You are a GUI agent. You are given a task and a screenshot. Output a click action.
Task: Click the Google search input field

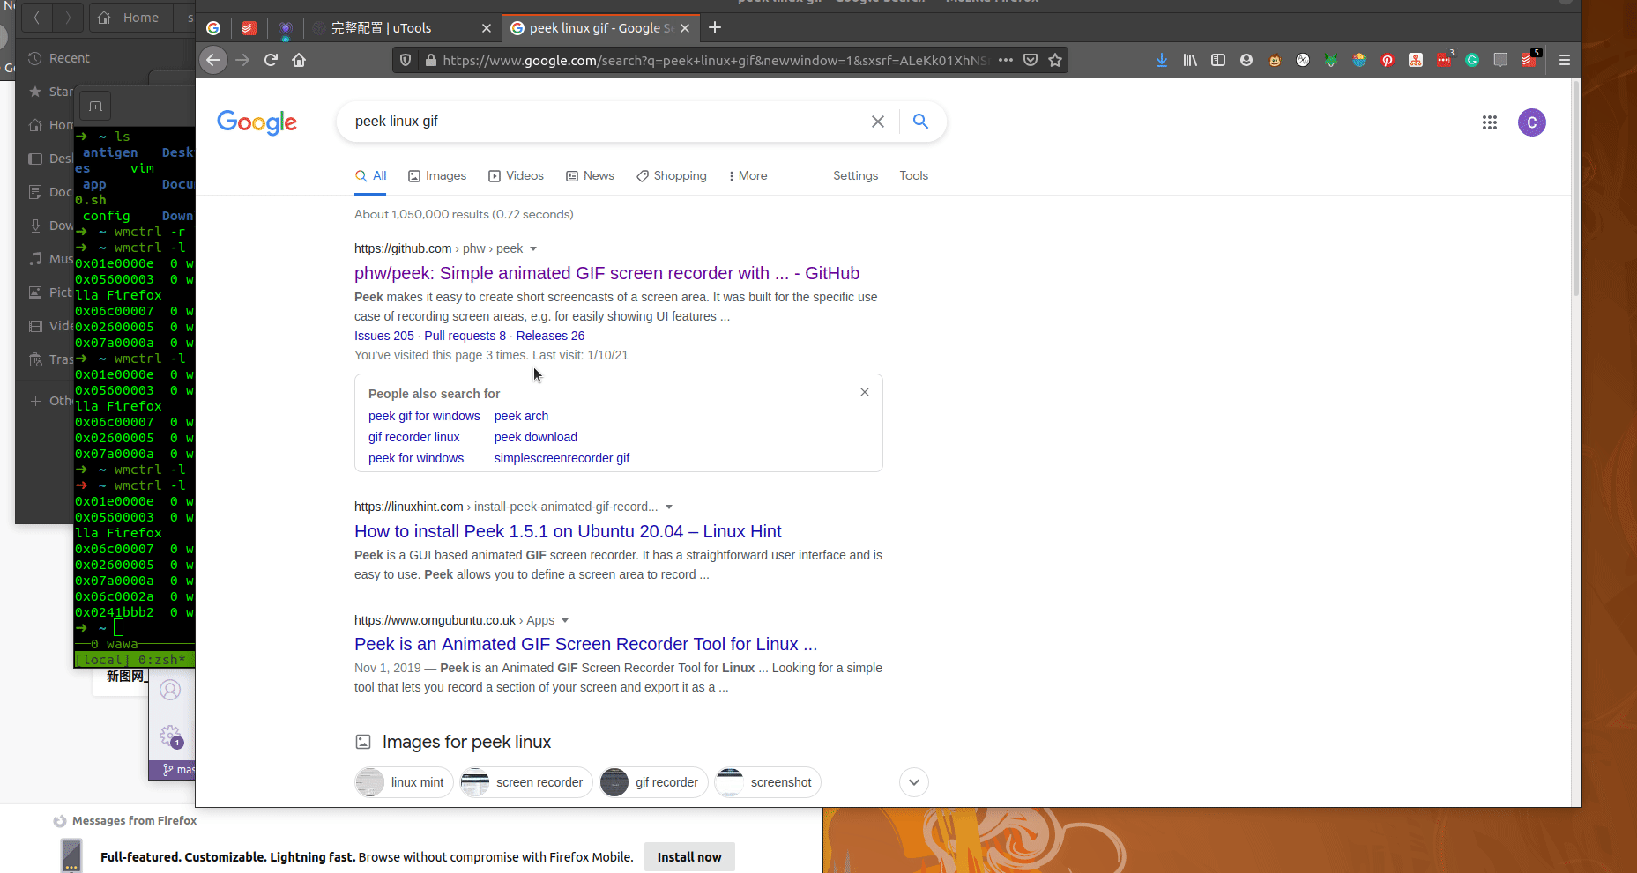[x=608, y=122]
